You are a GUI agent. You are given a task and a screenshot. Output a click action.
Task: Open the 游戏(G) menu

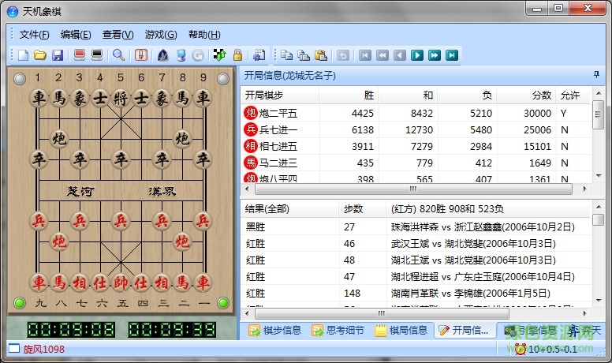[161, 35]
